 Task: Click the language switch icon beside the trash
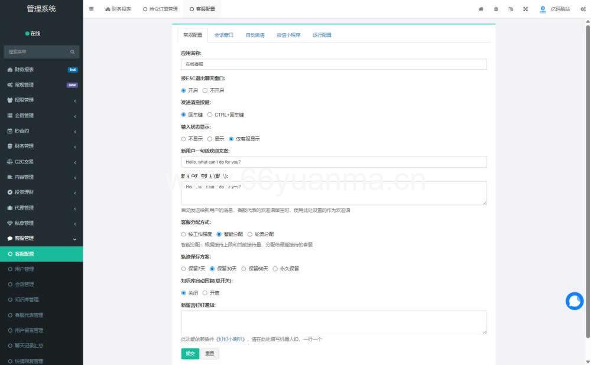point(511,9)
